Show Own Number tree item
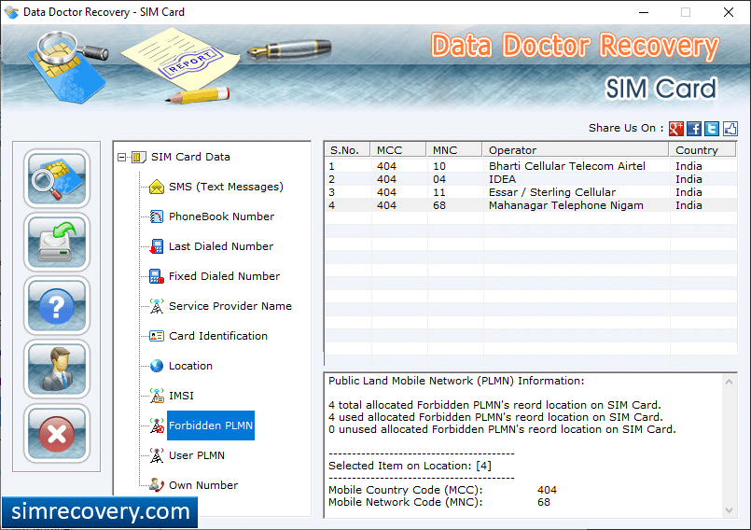The width and height of the screenshot is (751, 530). pyautogui.click(x=203, y=485)
